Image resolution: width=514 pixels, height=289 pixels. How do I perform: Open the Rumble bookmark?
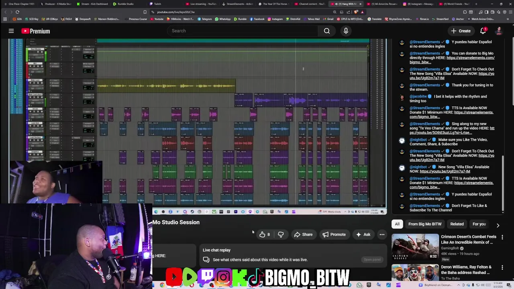coord(240,19)
